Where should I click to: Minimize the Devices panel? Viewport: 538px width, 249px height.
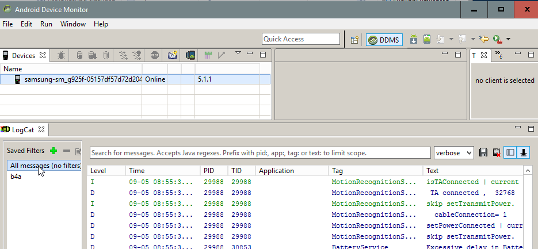tap(250, 53)
